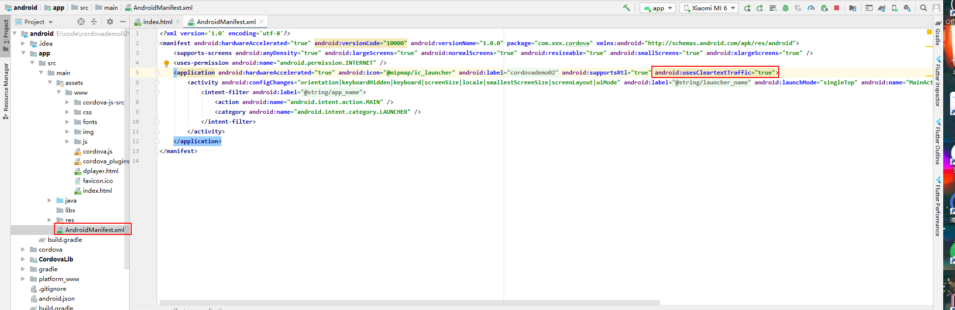Fold the application tag on line 5
The image size is (955, 310).
coord(157,73)
